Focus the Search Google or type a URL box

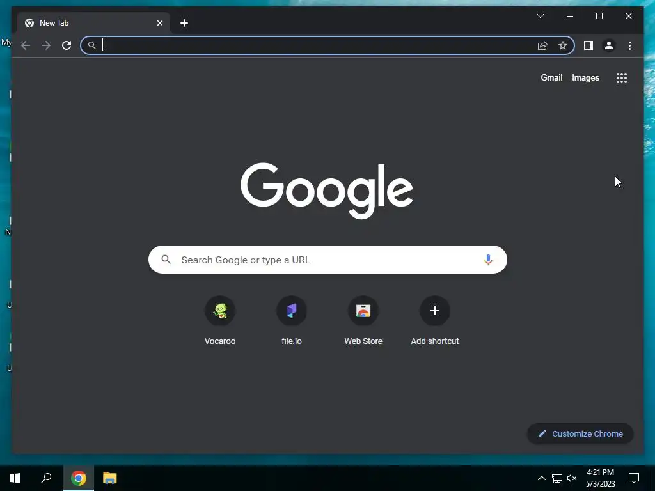coord(327,260)
